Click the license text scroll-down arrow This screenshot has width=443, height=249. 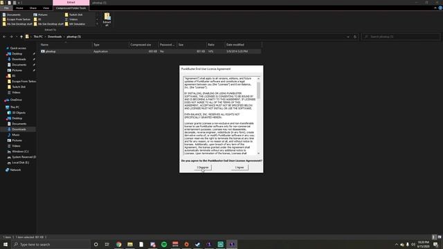pos(258,154)
